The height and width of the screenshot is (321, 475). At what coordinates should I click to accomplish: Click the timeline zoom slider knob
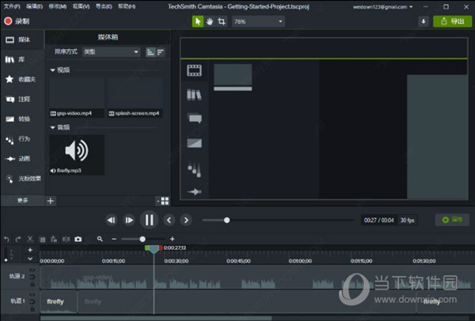[142, 240]
